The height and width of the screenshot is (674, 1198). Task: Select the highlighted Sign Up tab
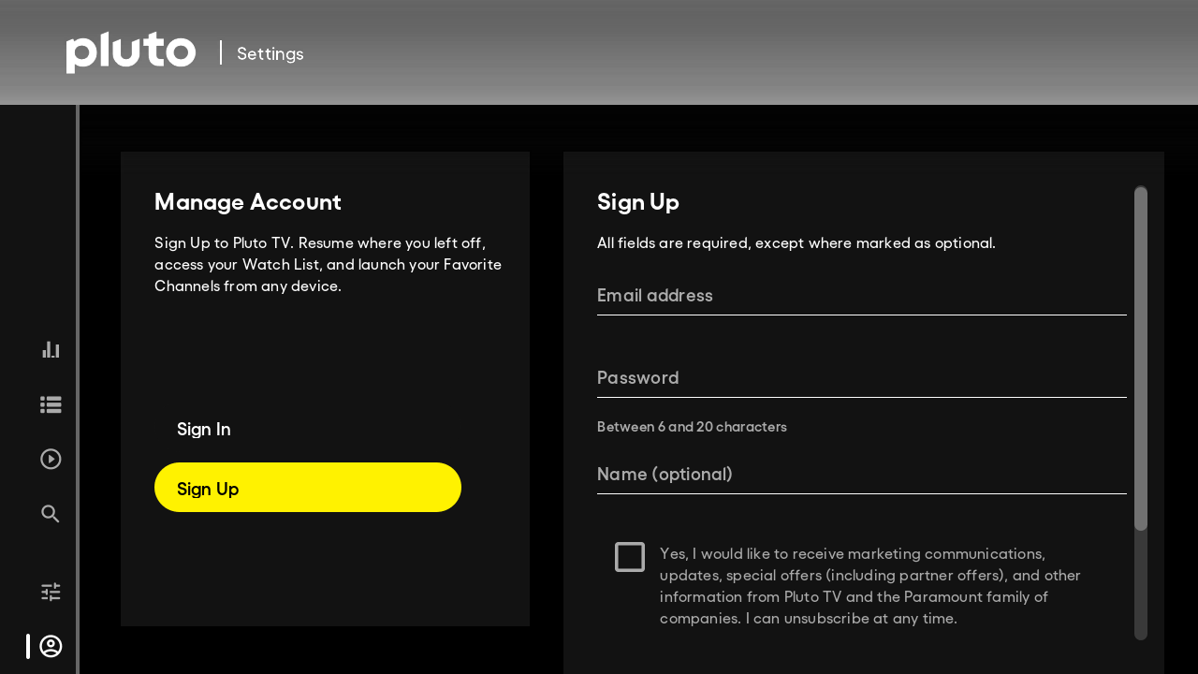(x=307, y=487)
